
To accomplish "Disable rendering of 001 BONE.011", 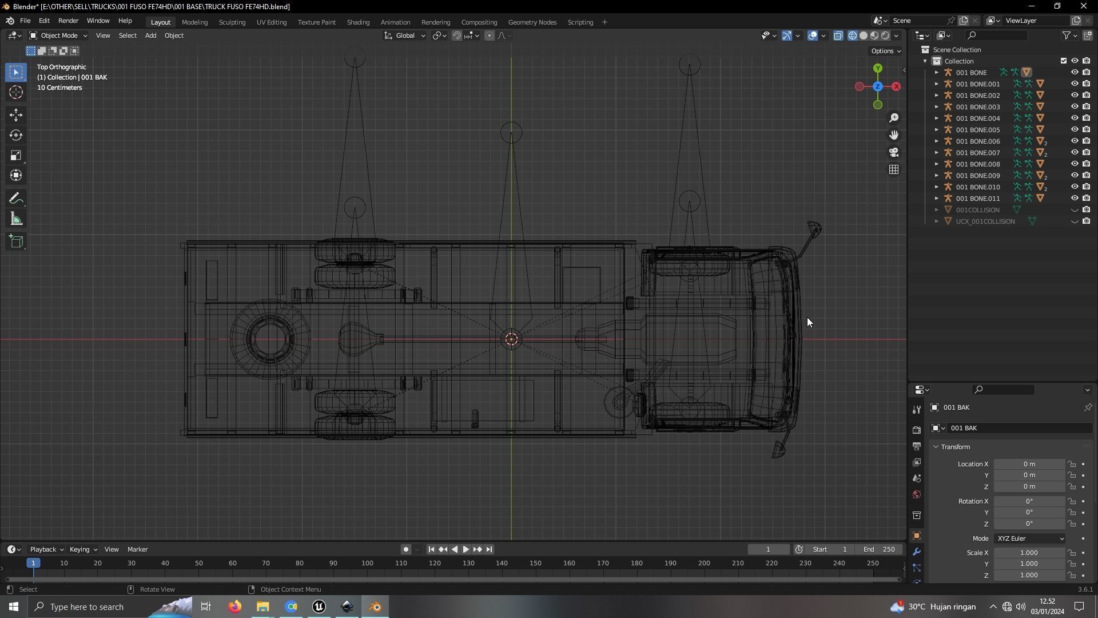I will pos(1086,199).
